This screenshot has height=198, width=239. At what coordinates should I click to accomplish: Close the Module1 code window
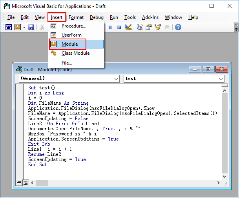[222, 69]
